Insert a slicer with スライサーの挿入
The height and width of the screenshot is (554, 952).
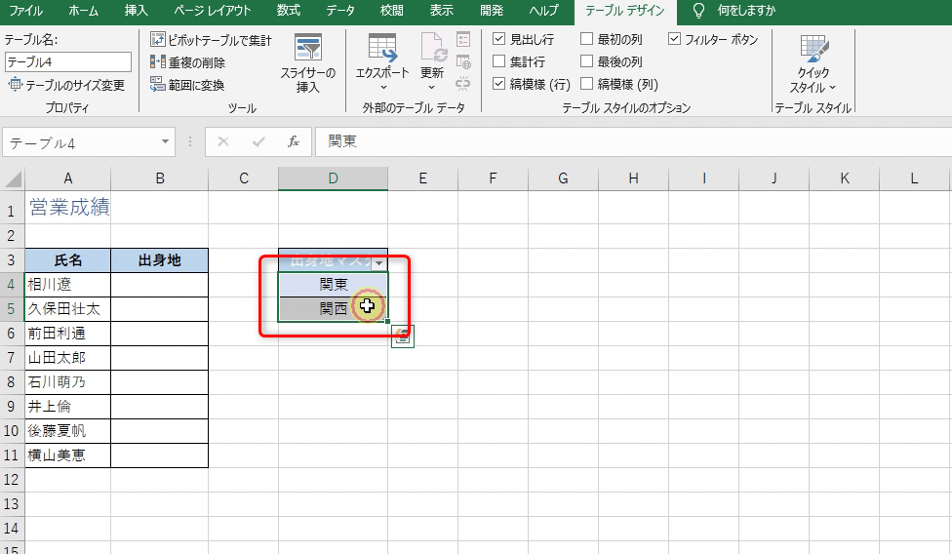point(307,63)
